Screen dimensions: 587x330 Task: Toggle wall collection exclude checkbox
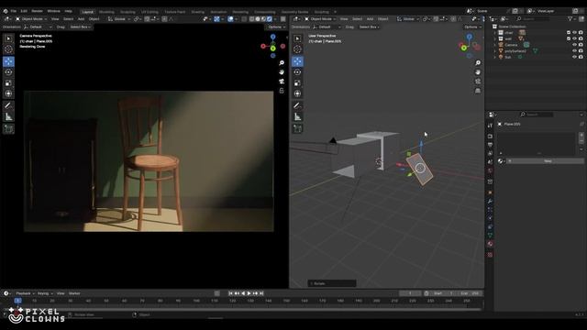coord(569,38)
